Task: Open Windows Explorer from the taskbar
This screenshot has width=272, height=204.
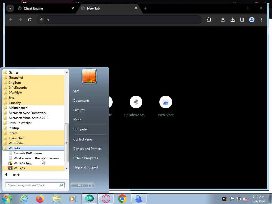Action: pyautogui.click(x=57, y=199)
